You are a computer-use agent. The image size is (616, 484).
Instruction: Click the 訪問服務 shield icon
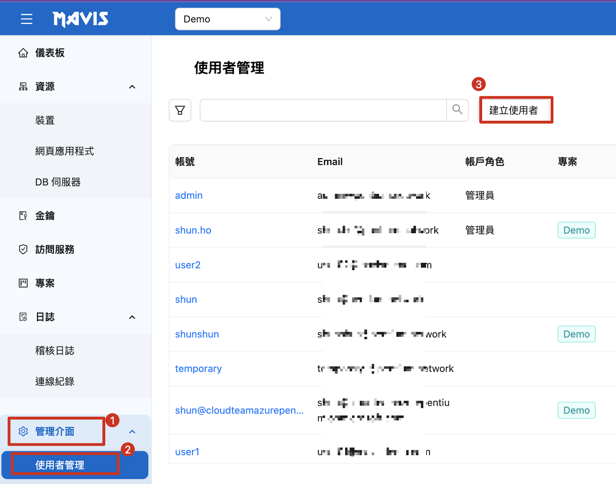23,249
